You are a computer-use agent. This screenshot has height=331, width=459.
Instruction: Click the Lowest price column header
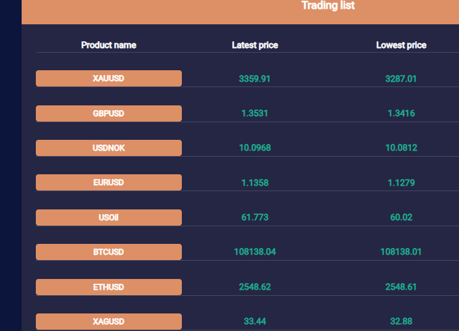point(401,45)
